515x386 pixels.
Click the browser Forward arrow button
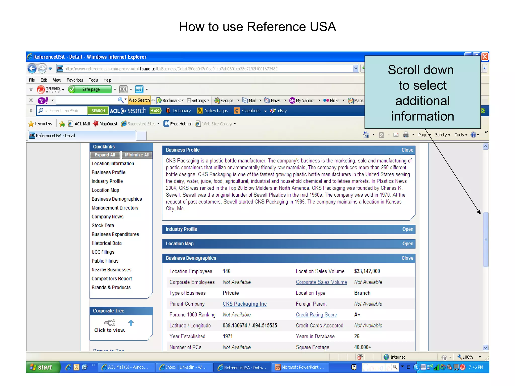pos(42,68)
